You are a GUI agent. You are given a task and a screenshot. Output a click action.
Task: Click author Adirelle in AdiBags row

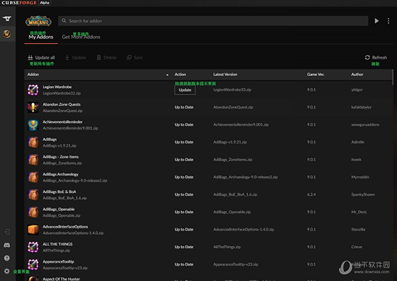358,142
